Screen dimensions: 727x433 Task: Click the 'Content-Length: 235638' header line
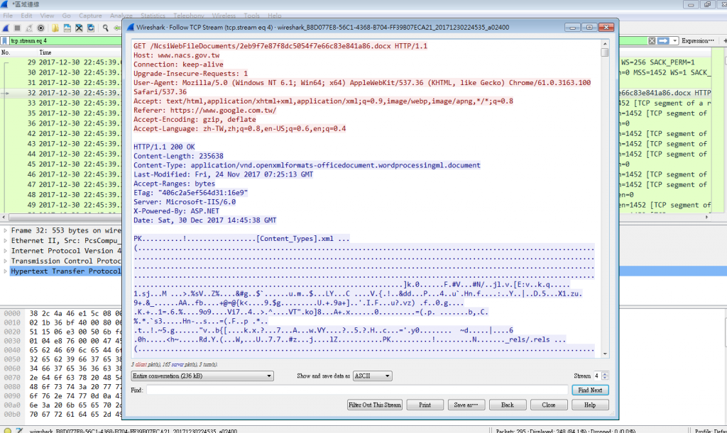pyautogui.click(x=178, y=156)
